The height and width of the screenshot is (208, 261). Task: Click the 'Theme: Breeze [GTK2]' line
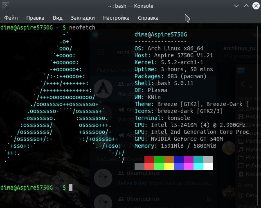pos(191,104)
